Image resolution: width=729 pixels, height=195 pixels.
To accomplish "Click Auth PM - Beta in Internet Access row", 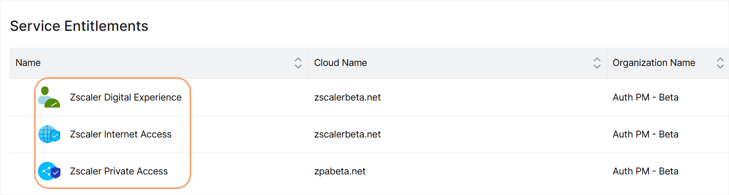I will pyautogui.click(x=646, y=134).
